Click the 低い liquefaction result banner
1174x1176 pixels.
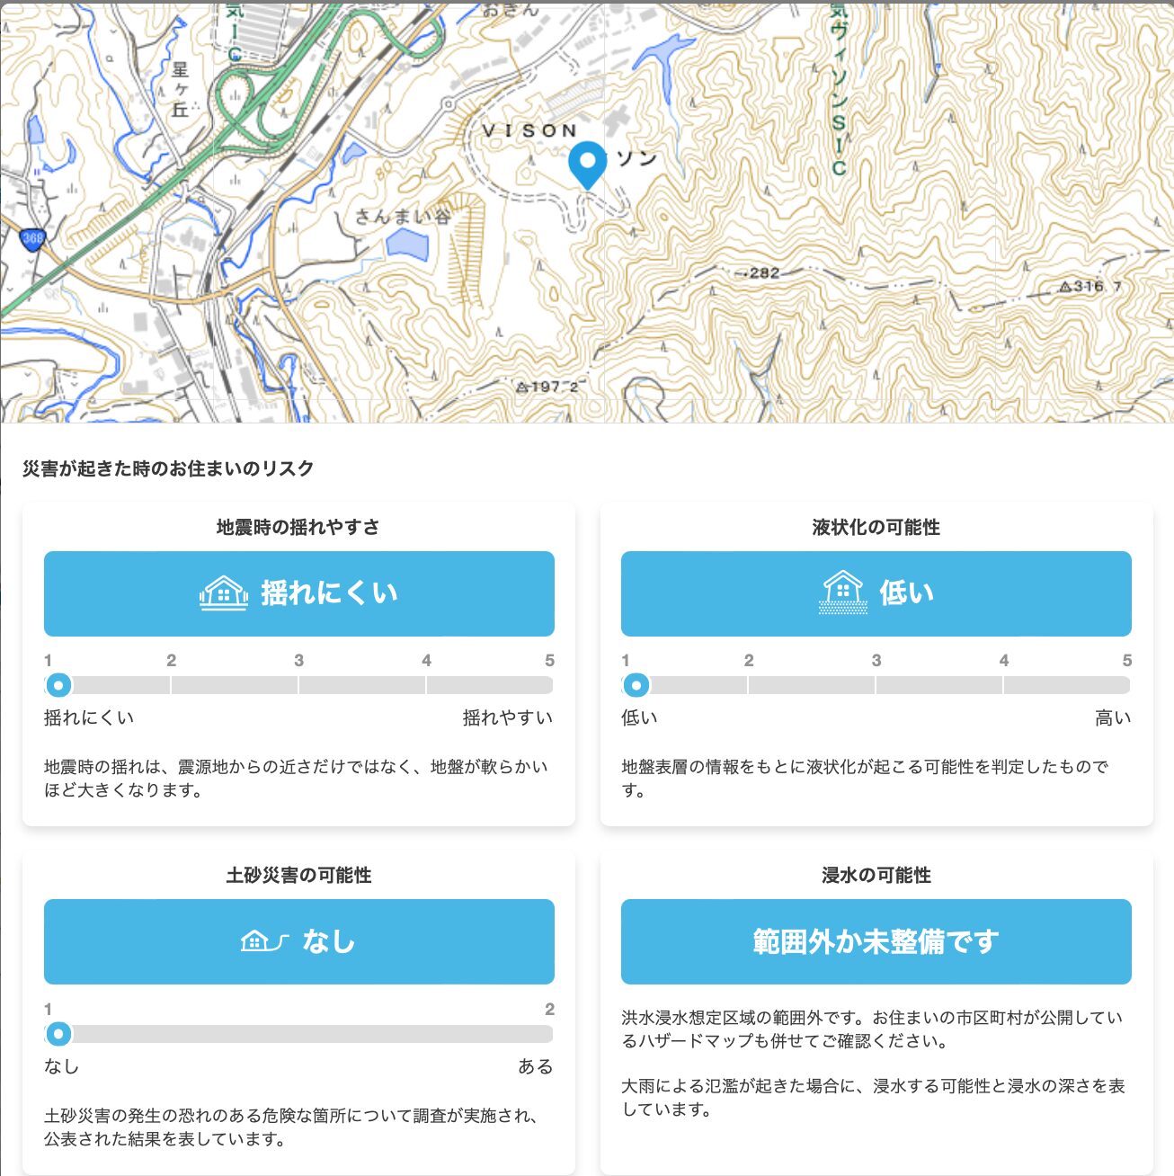[x=876, y=593]
